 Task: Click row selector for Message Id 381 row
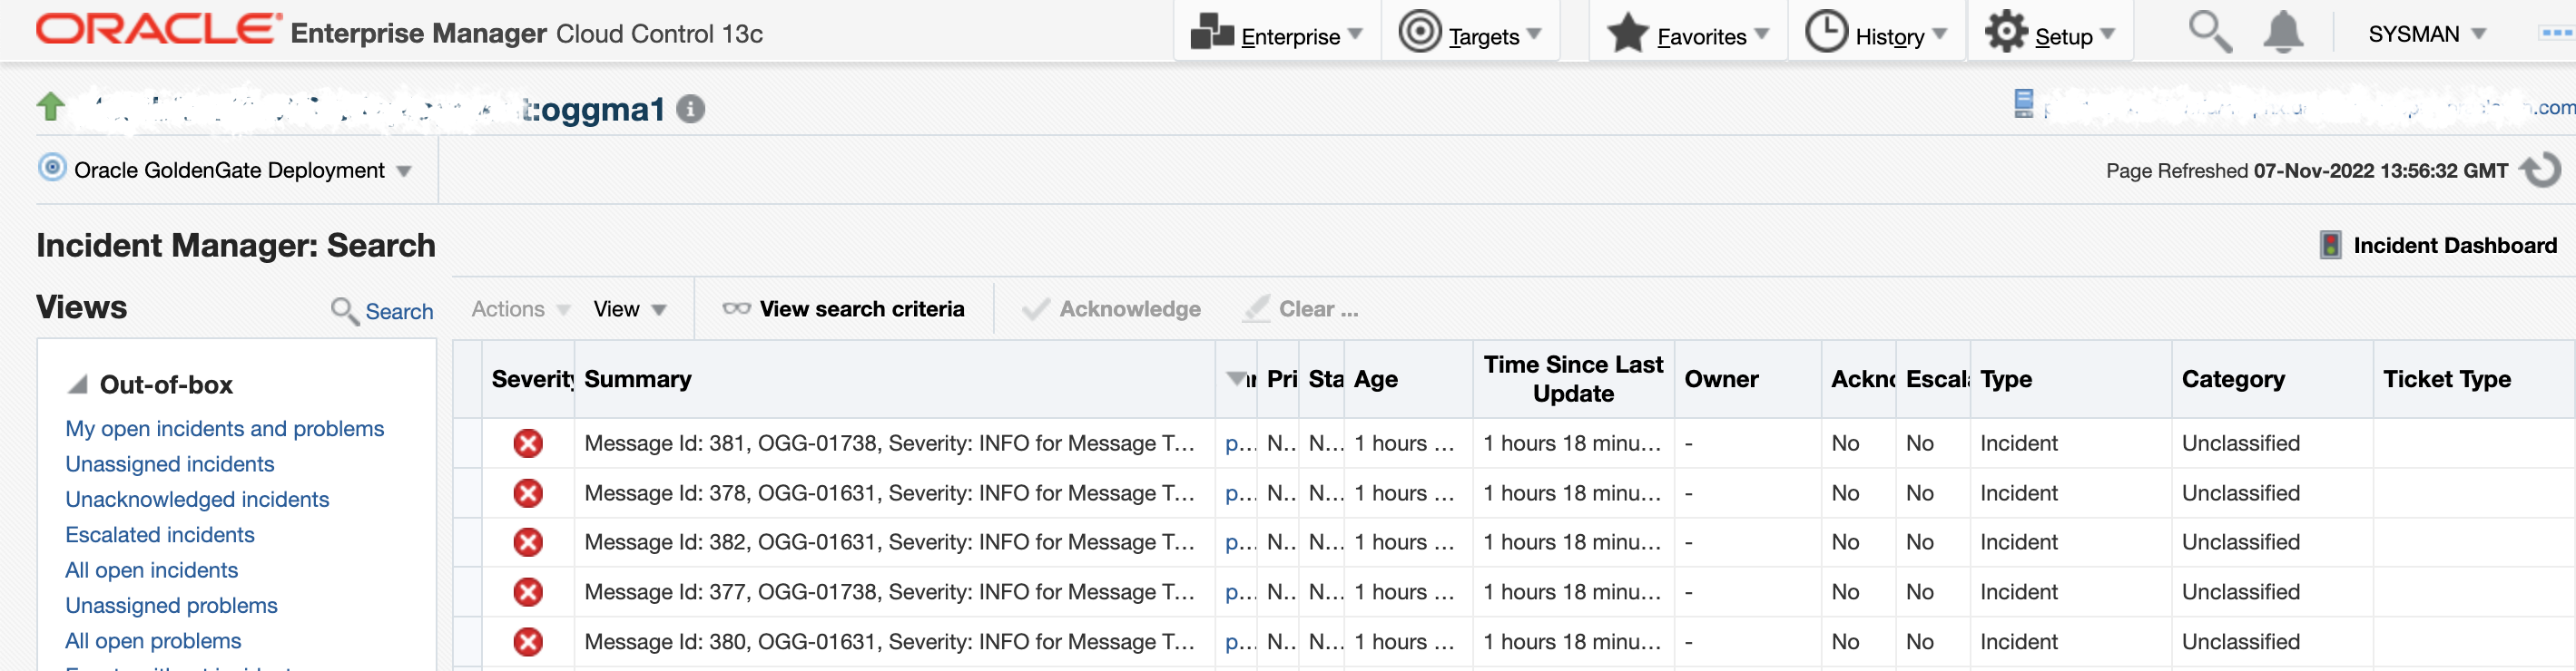tap(467, 443)
